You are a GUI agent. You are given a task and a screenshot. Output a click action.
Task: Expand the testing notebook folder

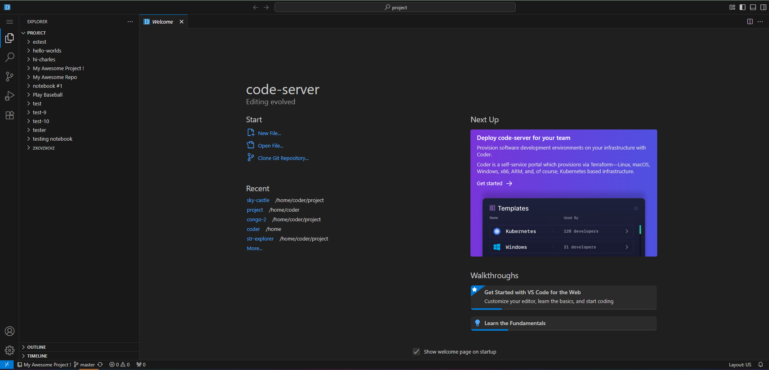79,139
